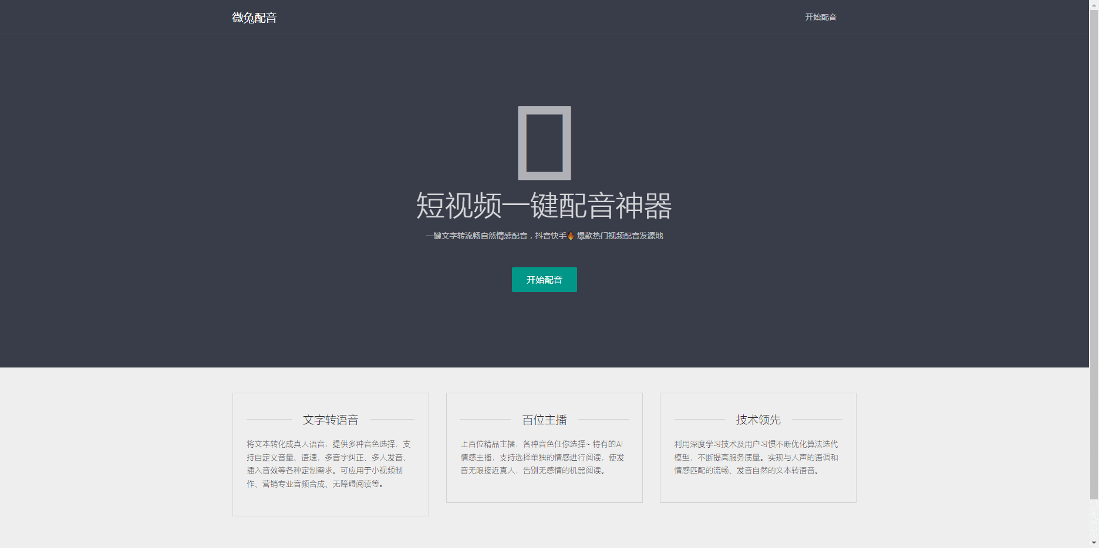1099x548 pixels.
Task: Click the description starting 将文本转化成真人语音
Action: [329, 464]
